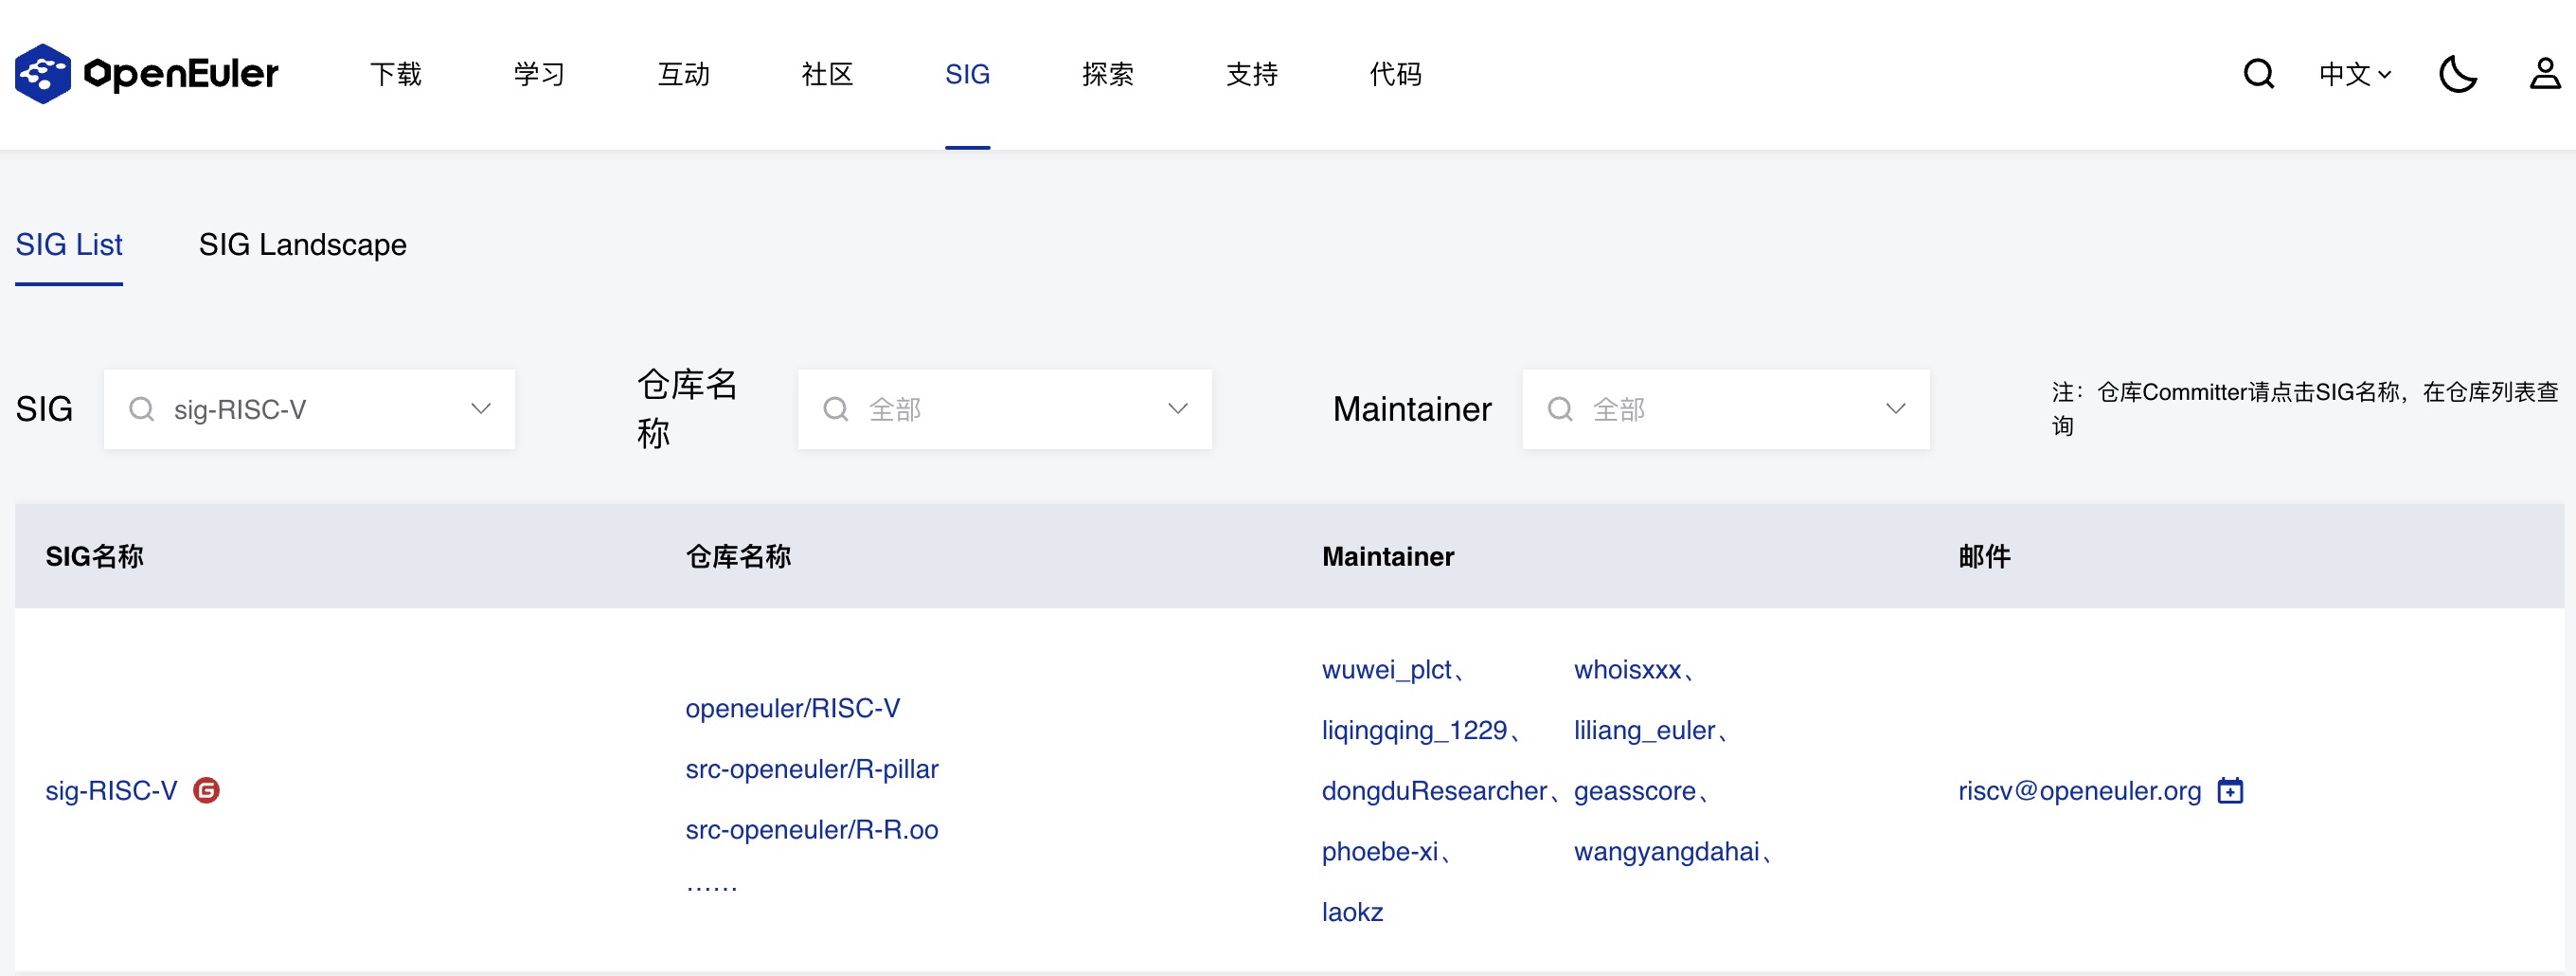Toggle dark mode with the moon icon

tap(2457, 74)
